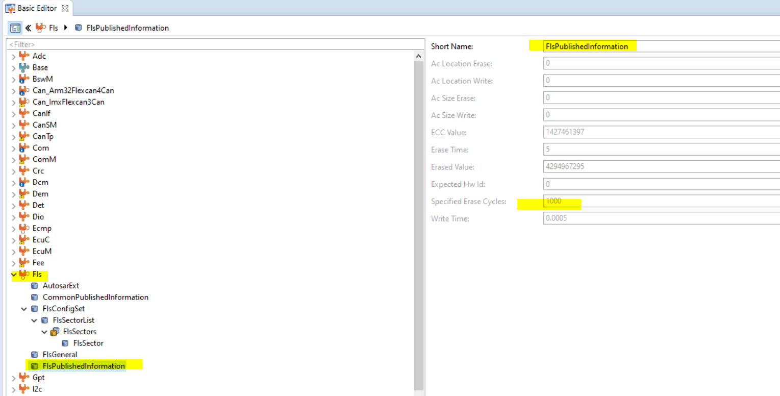Click the Ac Size Erase field
The height and width of the screenshot is (396, 780).
pyautogui.click(x=661, y=97)
